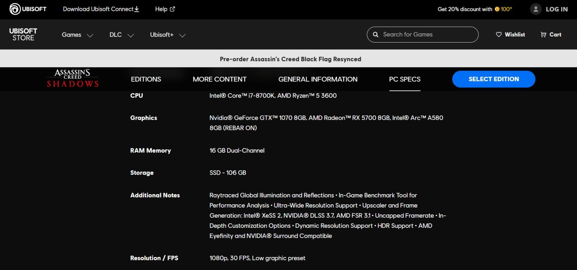Switch to the MORE CONTENT tab
Image resolution: width=577 pixels, height=270 pixels.
click(x=220, y=79)
